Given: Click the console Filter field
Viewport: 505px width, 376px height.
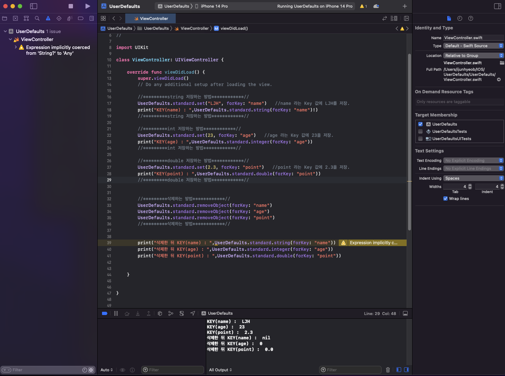Looking at the screenshot, I should click(350, 370).
